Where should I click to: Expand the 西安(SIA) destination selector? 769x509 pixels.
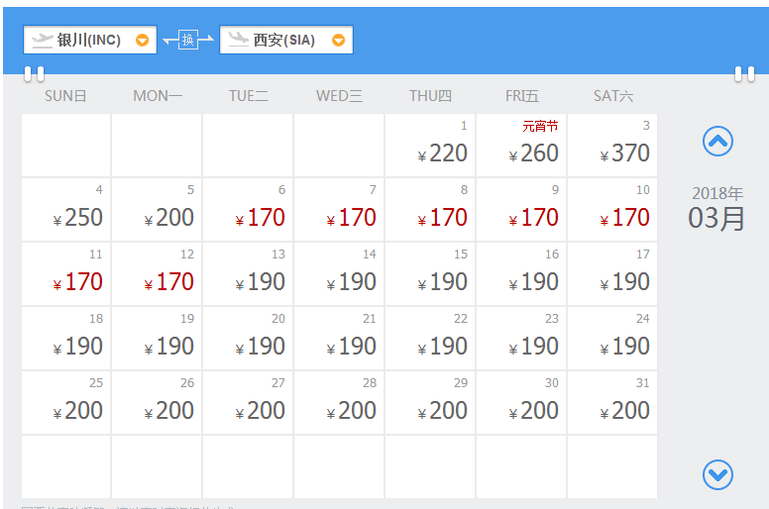point(284,41)
